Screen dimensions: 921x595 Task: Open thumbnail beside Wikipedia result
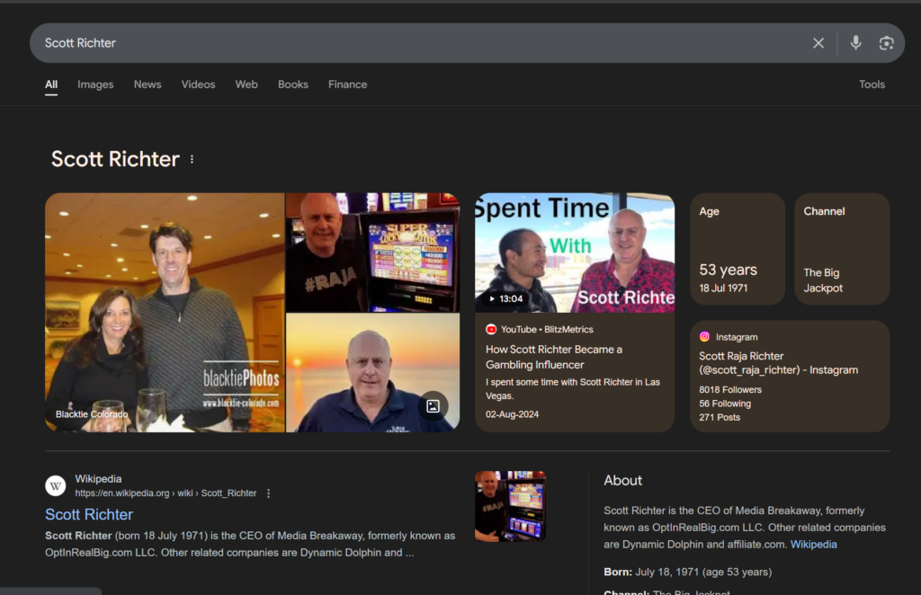tap(511, 506)
